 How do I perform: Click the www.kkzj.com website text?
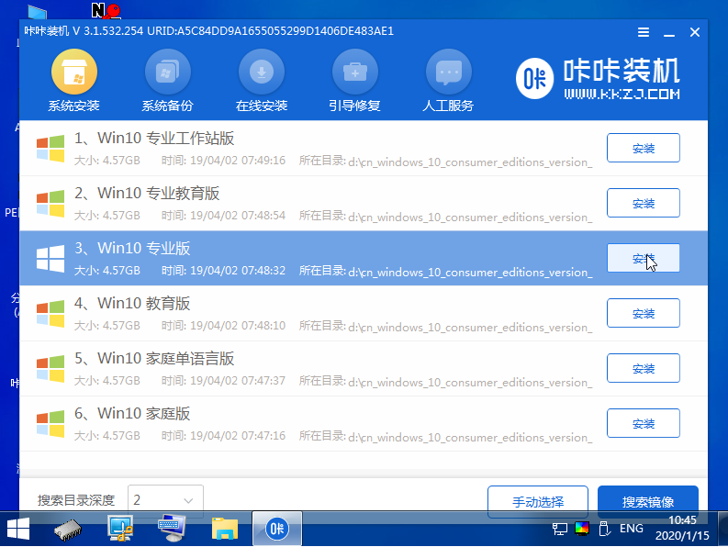click(622, 94)
